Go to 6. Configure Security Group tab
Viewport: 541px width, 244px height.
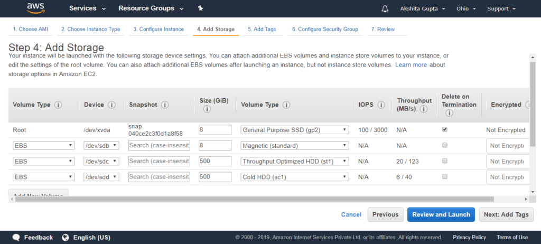[x=325, y=30]
